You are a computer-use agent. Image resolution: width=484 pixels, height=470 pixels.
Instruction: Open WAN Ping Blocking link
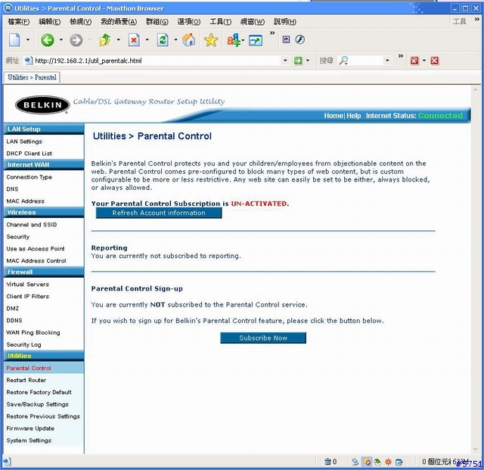tap(33, 332)
